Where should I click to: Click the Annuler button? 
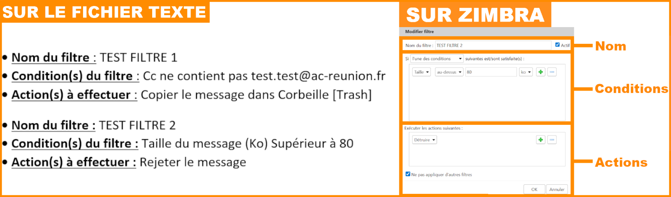(557, 189)
